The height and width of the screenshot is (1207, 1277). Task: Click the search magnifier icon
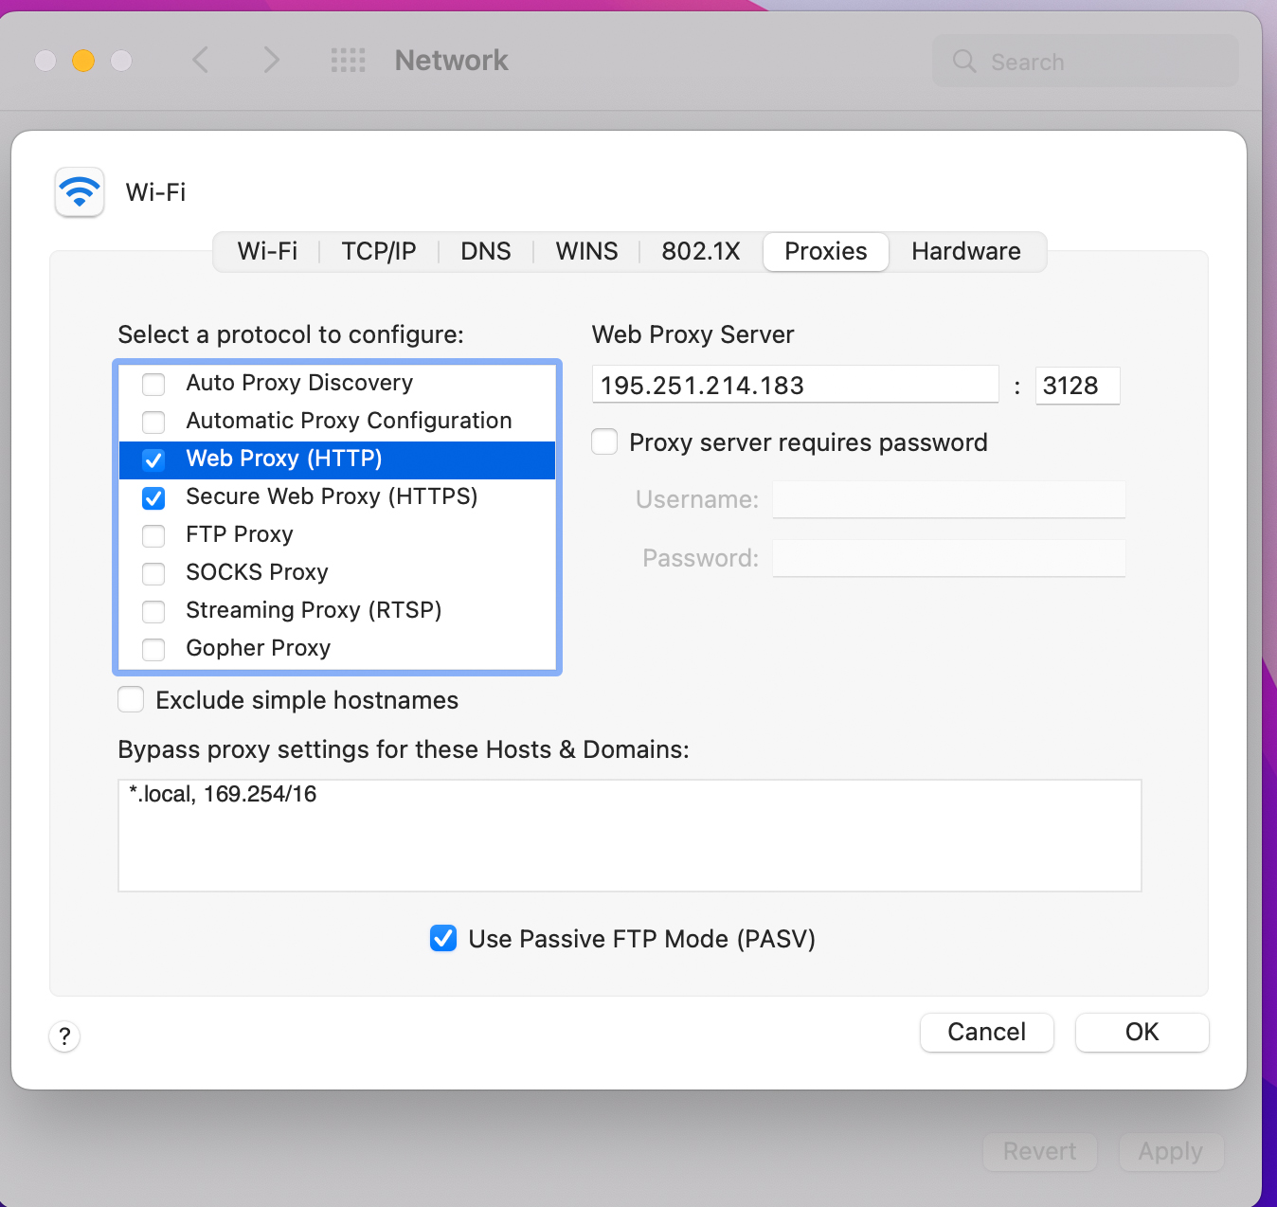[x=963, y=61]
